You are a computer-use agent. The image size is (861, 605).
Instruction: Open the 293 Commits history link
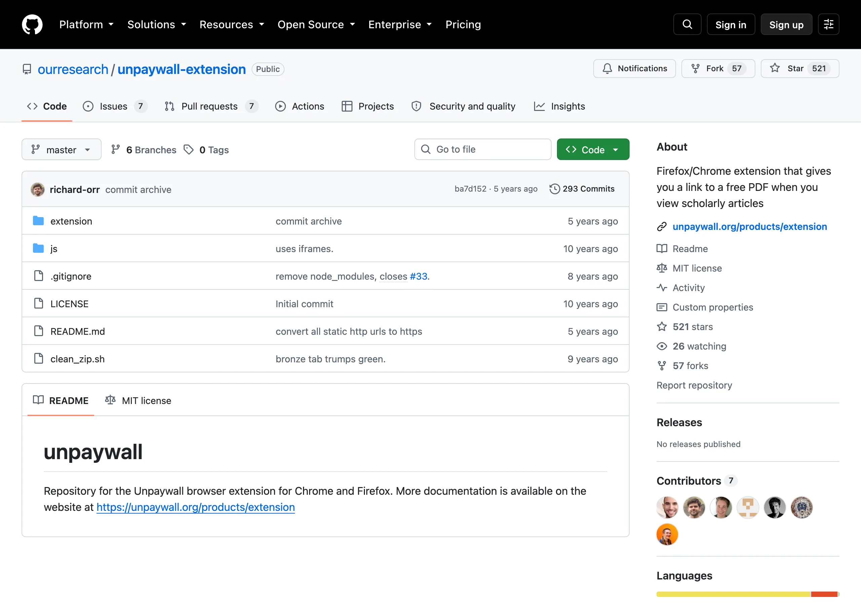tap(582, 189)
